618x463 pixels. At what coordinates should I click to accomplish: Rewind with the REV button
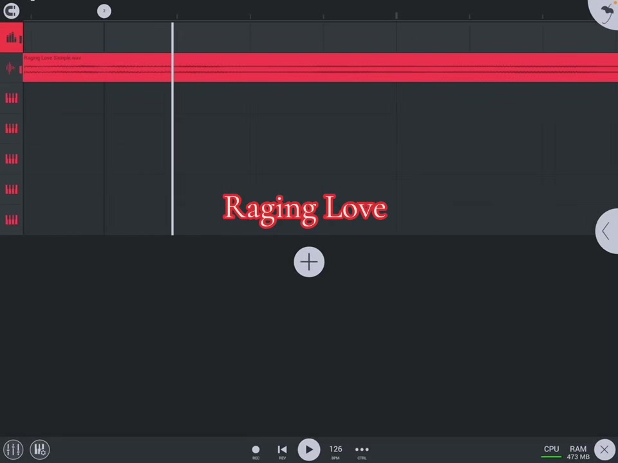(282, 451)
